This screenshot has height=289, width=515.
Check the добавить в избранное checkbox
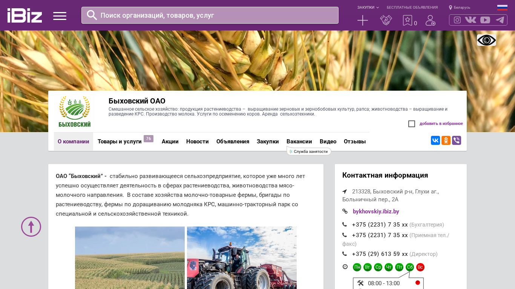point(412,124)
